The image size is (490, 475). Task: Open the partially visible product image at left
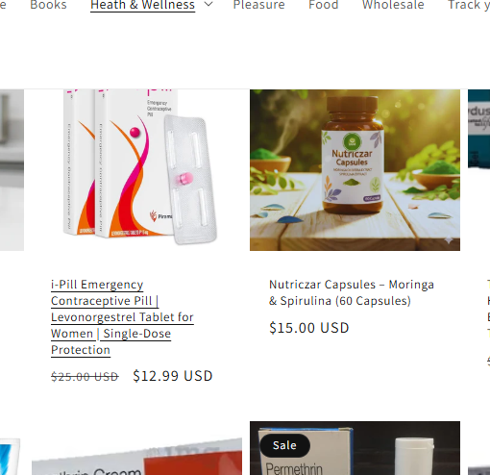[x=12, y=170]
